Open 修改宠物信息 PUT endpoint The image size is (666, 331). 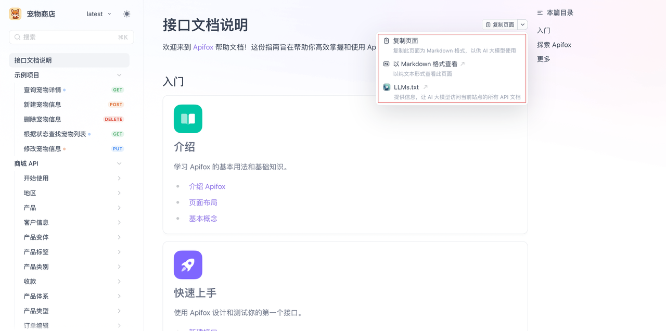[69, 149]
